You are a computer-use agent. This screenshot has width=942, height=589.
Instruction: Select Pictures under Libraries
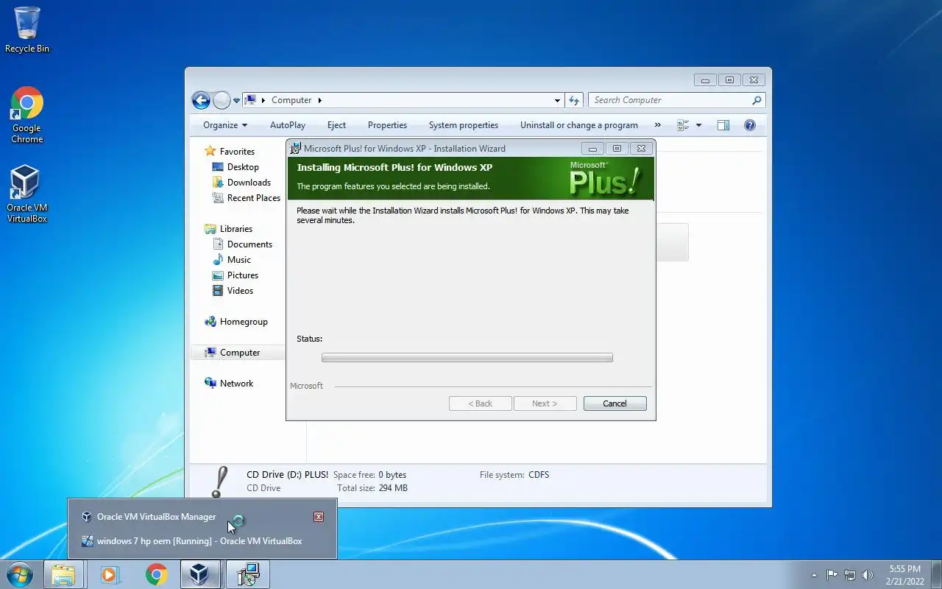(x=235, y=275)
